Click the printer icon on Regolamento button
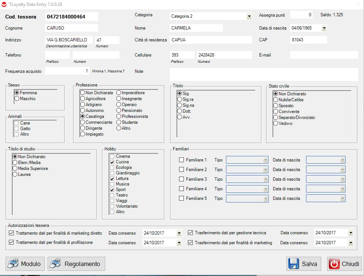This screenshot has height=276, width=364. coord(55,264)
